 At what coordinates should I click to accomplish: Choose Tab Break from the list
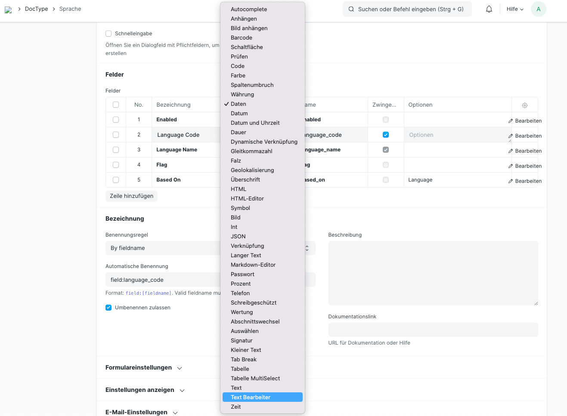pyautogui.click(x=263, y=360)
